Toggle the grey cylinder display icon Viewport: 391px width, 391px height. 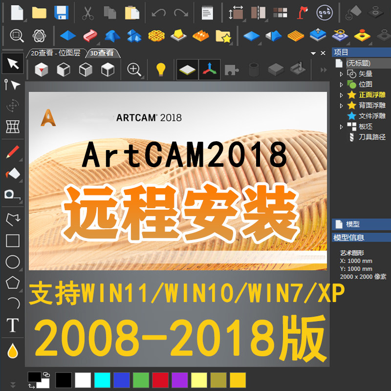click(254, 69)
